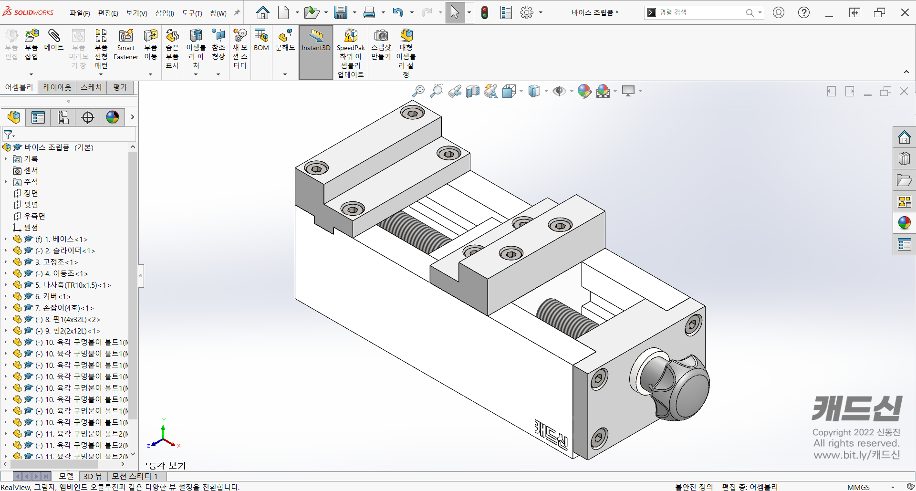
Task: Open the ConfigurationManager tab icon
Action: [63, 117]
